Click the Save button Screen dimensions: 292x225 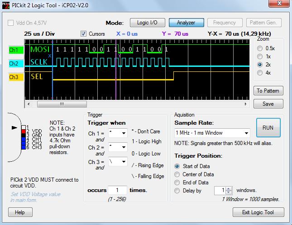(268, 103)
